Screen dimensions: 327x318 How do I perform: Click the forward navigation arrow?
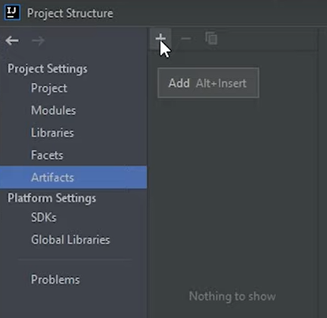tap(38, 41)
